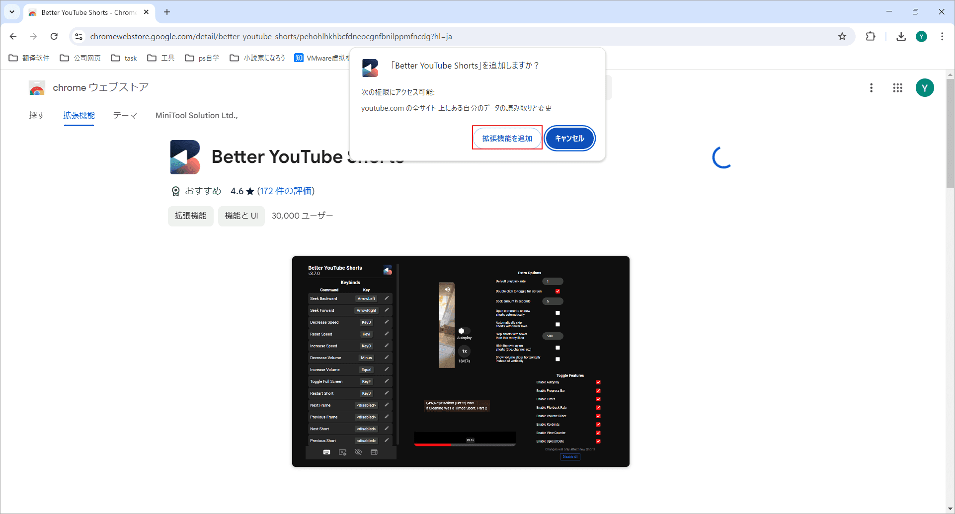
Task: Click the page vertical scrollbar
Action: point(950,134)
